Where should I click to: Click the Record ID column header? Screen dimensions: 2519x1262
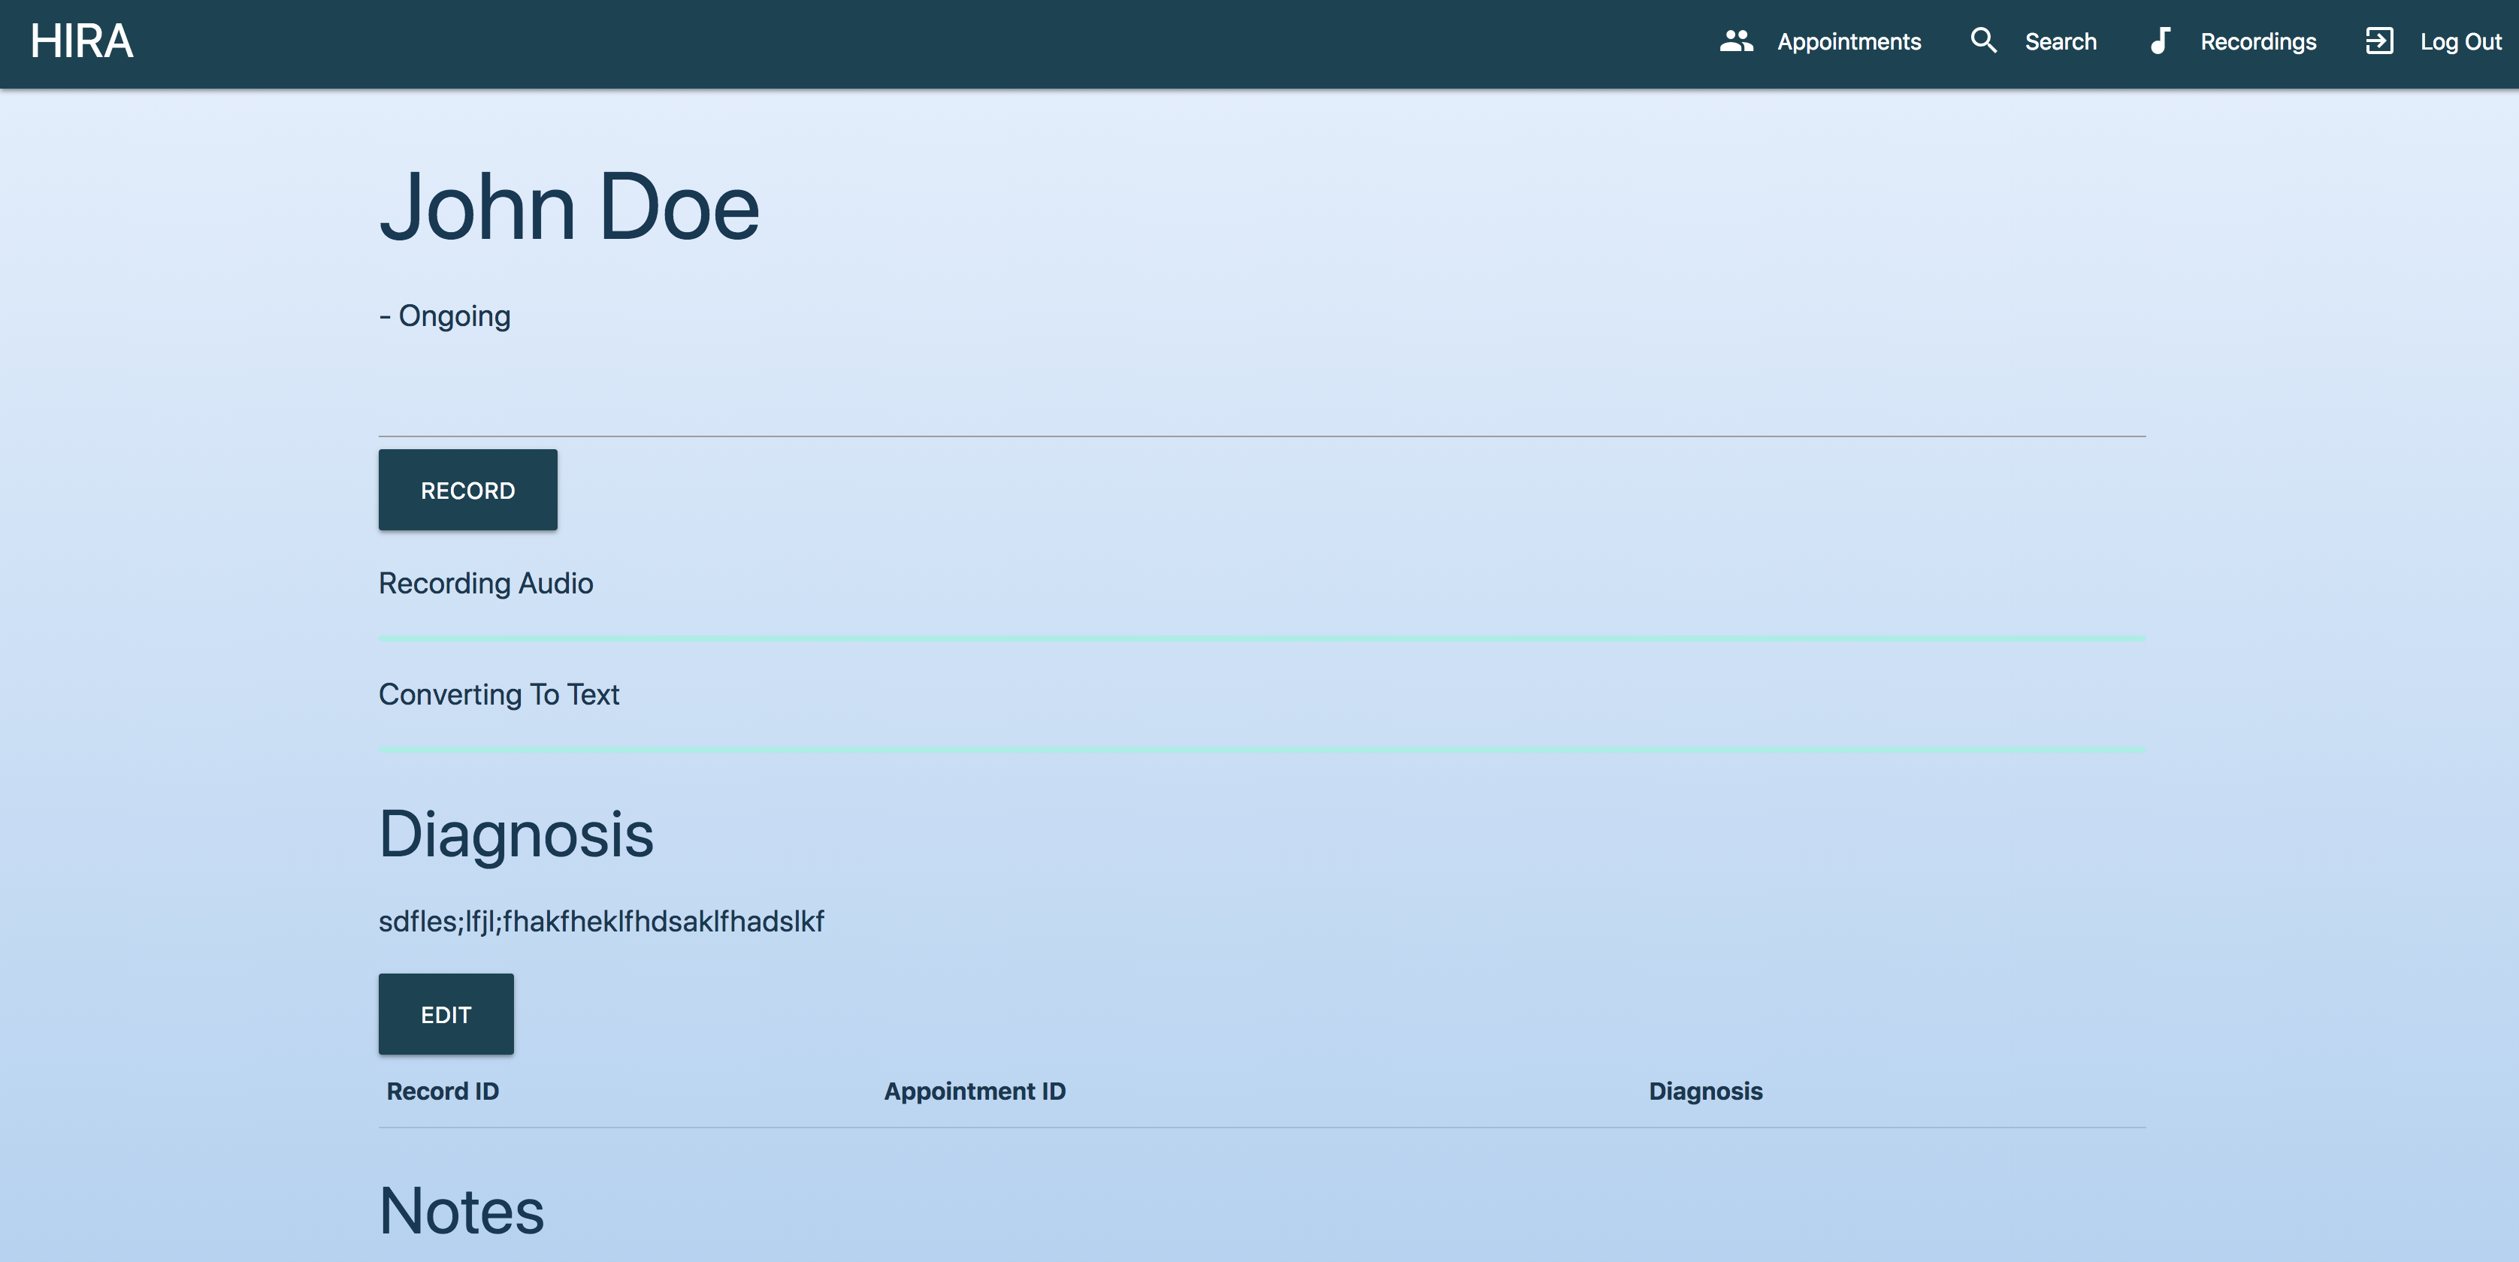442,1091
